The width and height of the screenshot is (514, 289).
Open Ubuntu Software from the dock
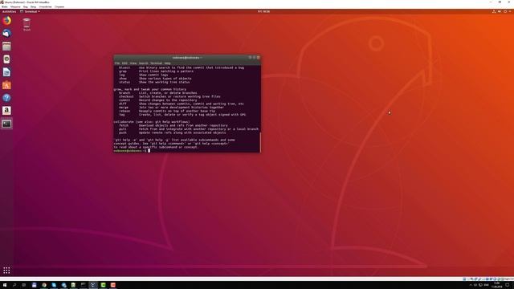(x=6, y=85)
